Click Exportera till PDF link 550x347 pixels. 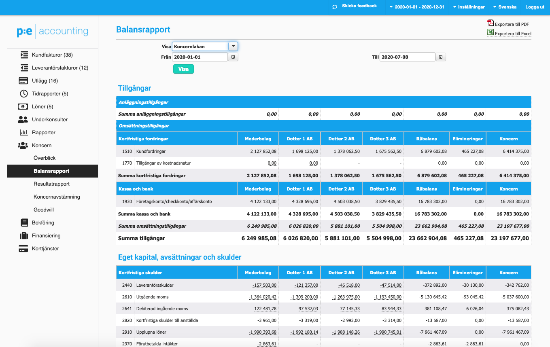[512, 24]
